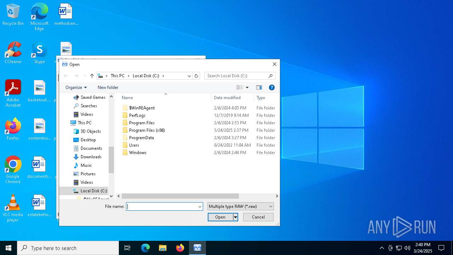This screenshot has width=453, height=255.
Task: Expand the view options dropdown arrow
Action: 247,87
